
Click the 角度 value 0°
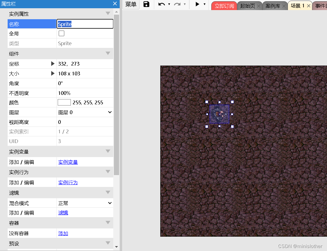pyautogui.click(x=60, y=83)
